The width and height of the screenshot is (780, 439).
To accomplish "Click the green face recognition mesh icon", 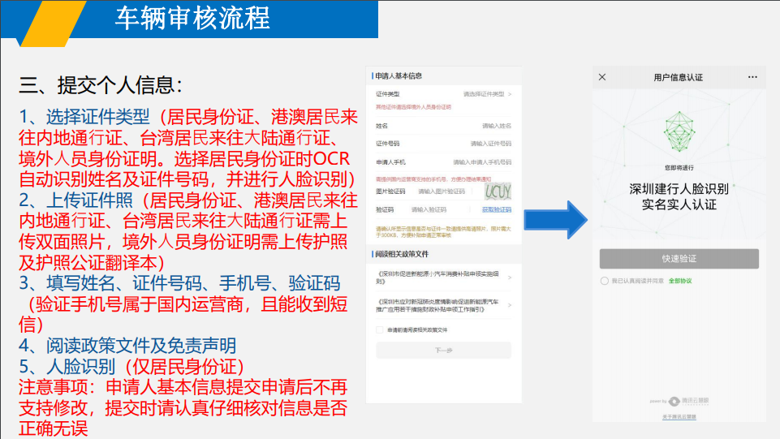I will (x=679, y=131).
